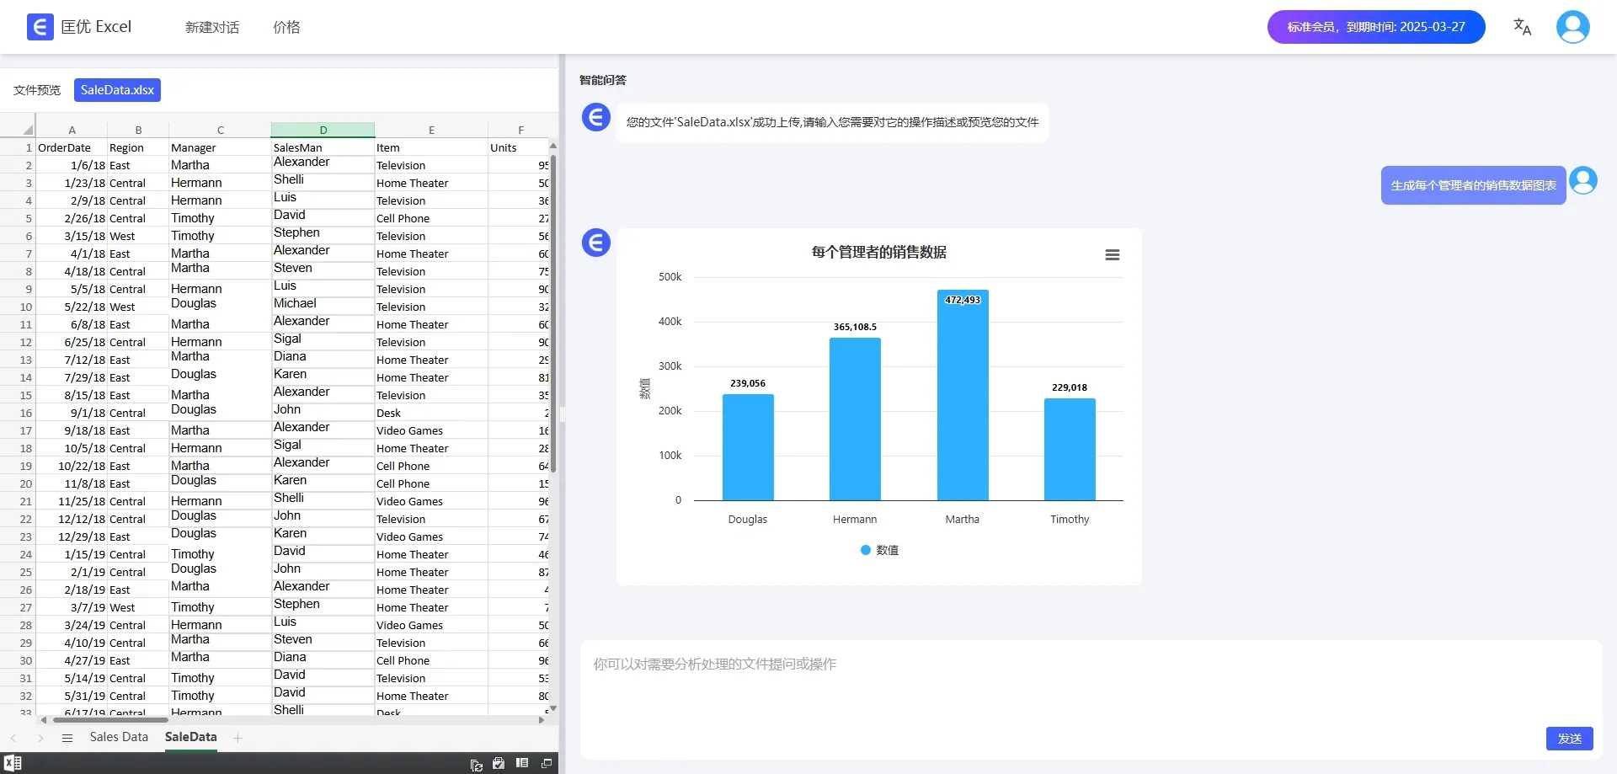
Task: Click the Manager header cell
Action: [x=220, y=147]
